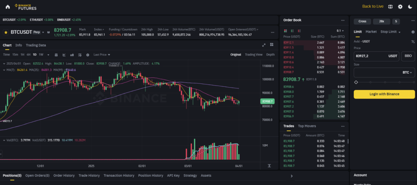Click the trades list scrollbar
417x185 pixels.
pyautogui.click(x=348, y=141)
